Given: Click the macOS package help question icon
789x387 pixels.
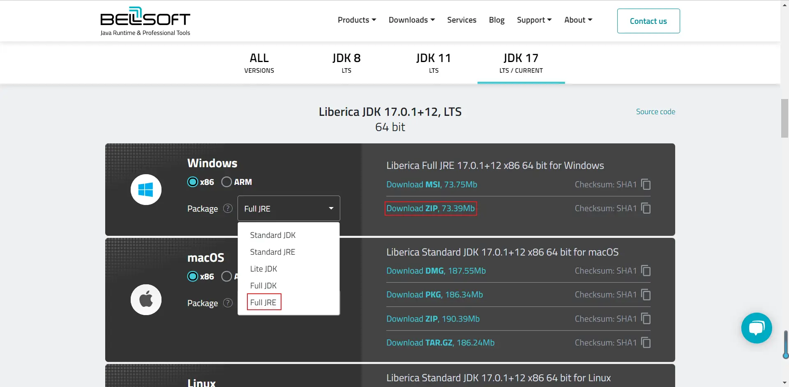Looking at the screenshot, I should click(228, 303).
